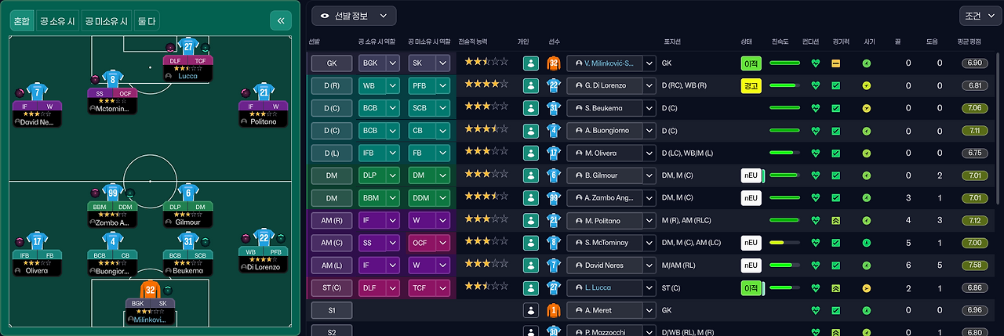Expand the WB in-possession role dropdown
This screenshot has width=1004, height=336.
pyautogui.click(x=392, y=85)
